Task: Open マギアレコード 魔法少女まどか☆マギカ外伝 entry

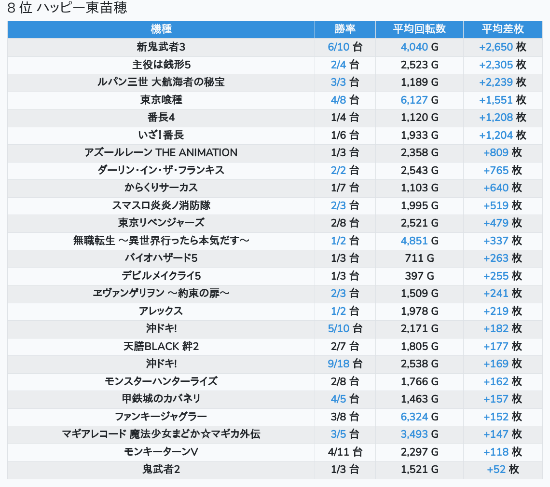Action: tap(161, 434)
